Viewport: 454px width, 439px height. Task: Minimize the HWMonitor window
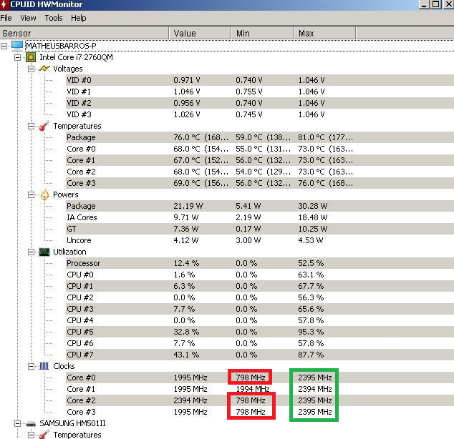click(x=424, y=4)
